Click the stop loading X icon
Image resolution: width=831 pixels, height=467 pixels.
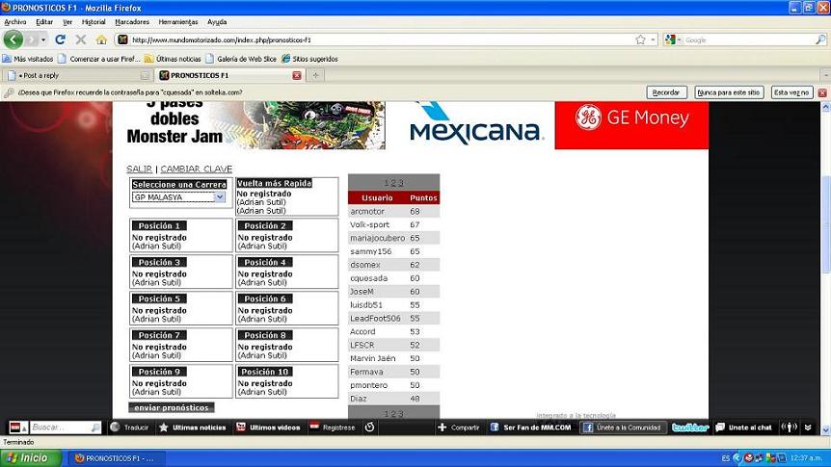(80, 39)
